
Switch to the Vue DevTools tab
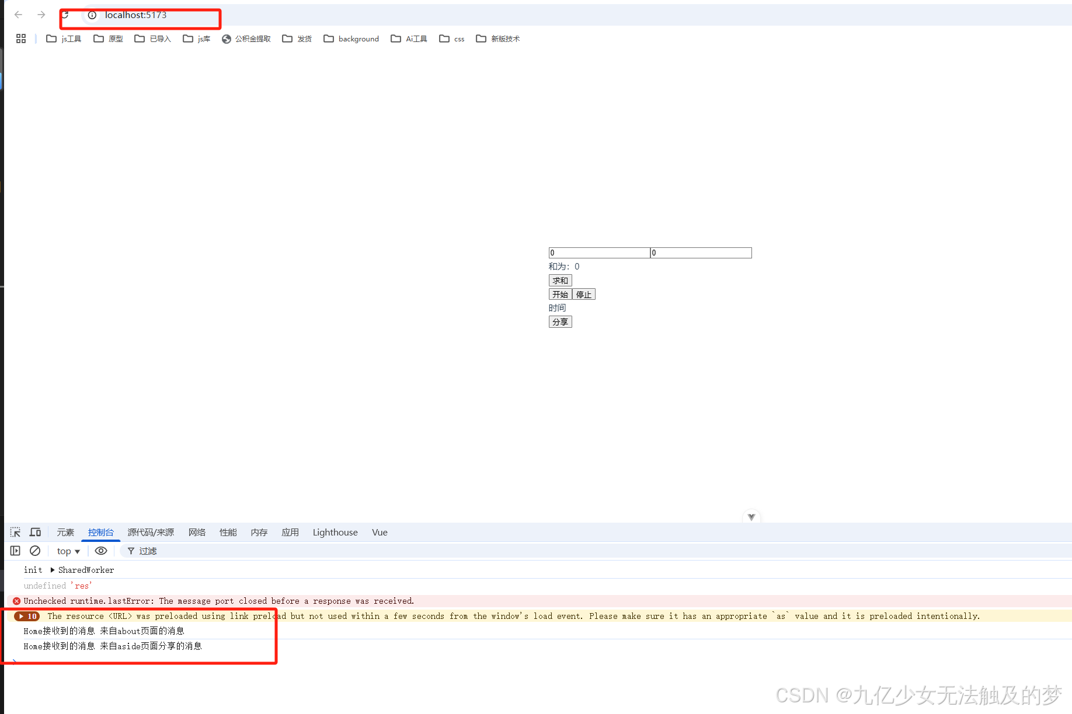[x=380, y=532]
